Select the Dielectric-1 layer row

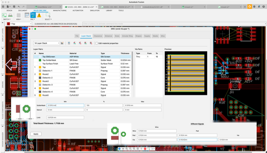pyautogui.click(x=82, y=71)
